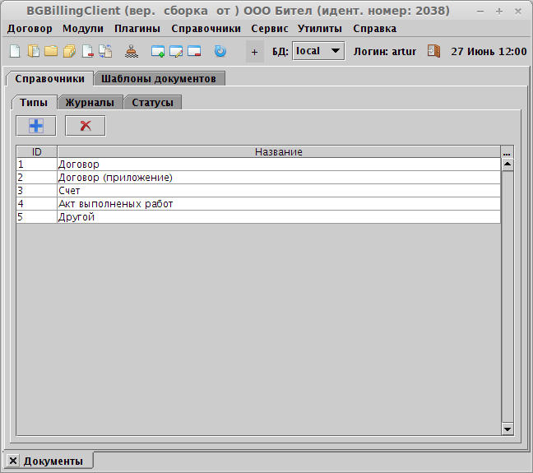Switch to the Статусы tab
Image resolution: width=533 pixels, height=473 pixels.
click(x=152, y=103)
